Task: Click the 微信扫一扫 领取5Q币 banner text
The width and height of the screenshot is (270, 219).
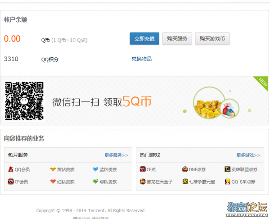Action: coord(102,102)
